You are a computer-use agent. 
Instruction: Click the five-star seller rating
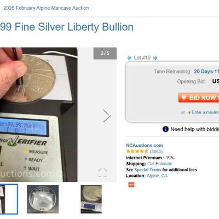pos(137,151)
